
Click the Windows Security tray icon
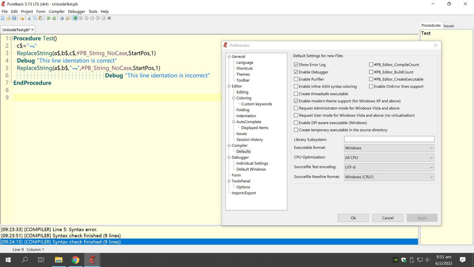point(404,260)
